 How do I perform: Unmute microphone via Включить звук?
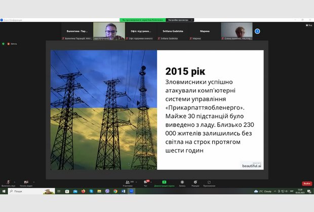8,183
